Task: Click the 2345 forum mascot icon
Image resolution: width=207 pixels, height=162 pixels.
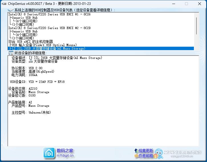Action: pos(159,153)
